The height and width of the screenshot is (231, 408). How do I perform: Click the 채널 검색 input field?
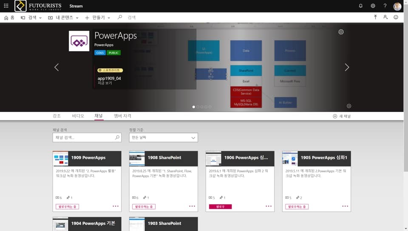[x=84, y=138]
